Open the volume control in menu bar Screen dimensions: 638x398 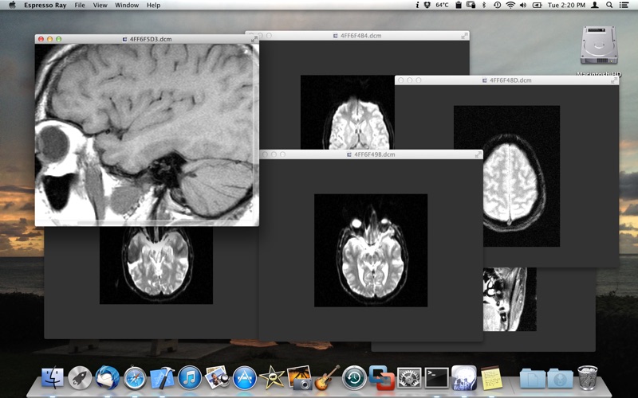pos(522,5)
